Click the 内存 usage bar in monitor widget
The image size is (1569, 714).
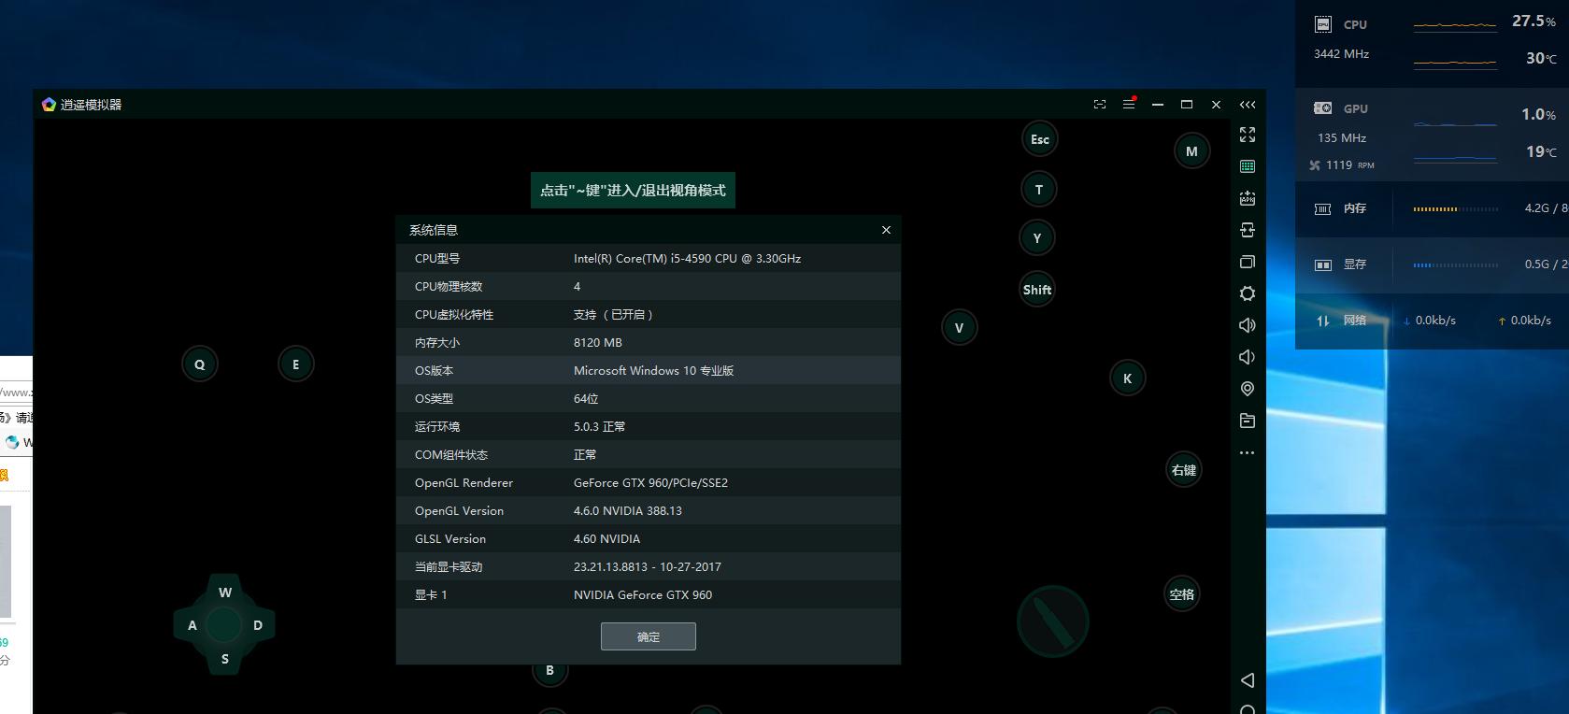point(1455,209)
